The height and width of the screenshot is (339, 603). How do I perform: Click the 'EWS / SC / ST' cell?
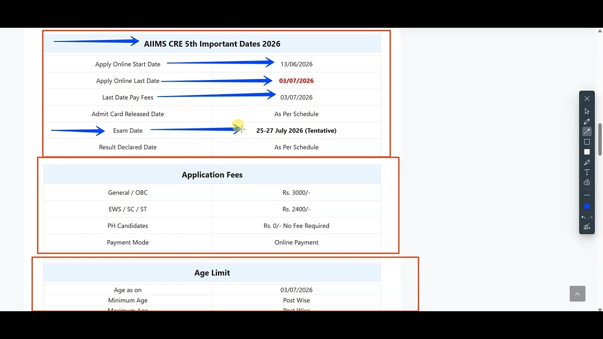click(128, 209)
